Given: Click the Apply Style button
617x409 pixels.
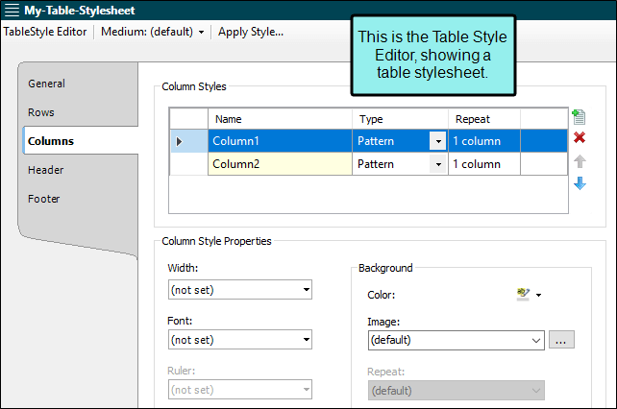Looking at the screenshot, I should (251, 32).
